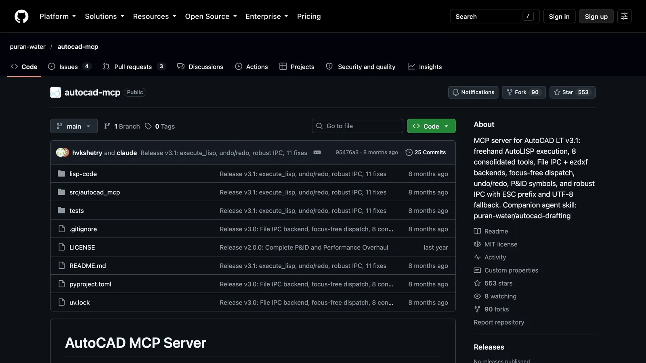646x363 pixels.
Task: Open the pyproject.toml file
Action: pyautogui.click(x=90, y=284)
